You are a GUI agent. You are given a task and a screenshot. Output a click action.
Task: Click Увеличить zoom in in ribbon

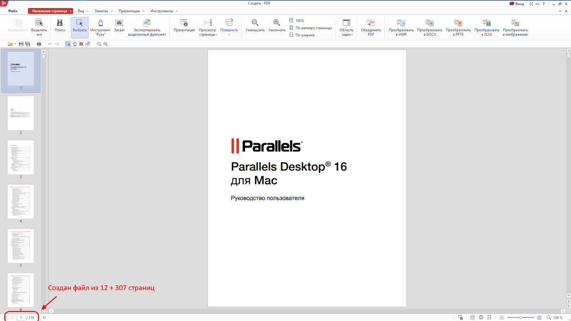(276, 26)
